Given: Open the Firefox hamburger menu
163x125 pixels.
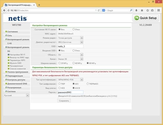Looking at the screenshot, I should [x=159, y=10].
